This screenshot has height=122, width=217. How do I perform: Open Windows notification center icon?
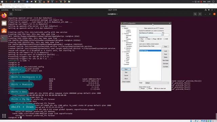(x=213, y=2)
